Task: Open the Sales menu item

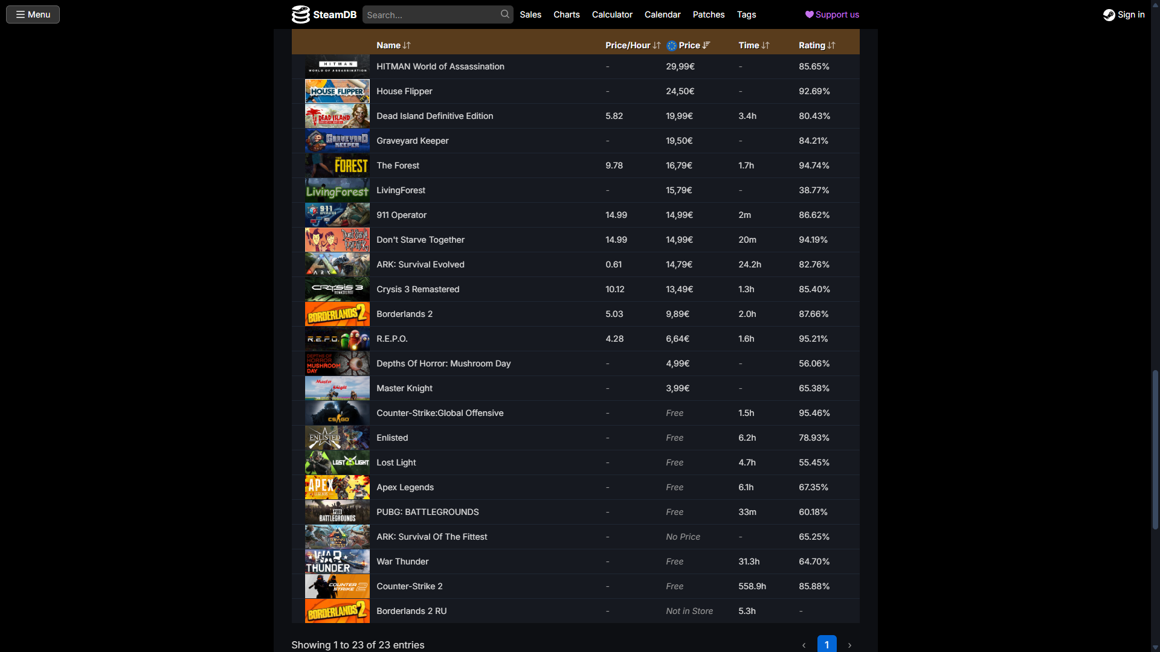Action: click(530, 14)
